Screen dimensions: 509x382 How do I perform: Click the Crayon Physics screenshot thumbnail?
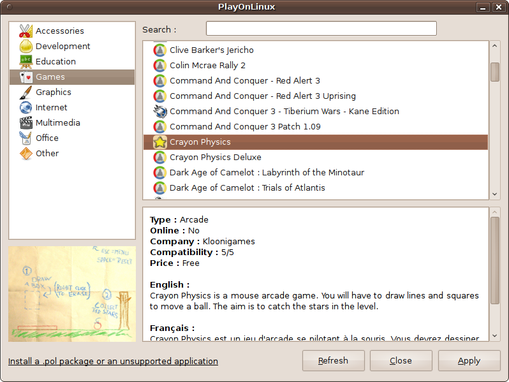pos(72,294)
